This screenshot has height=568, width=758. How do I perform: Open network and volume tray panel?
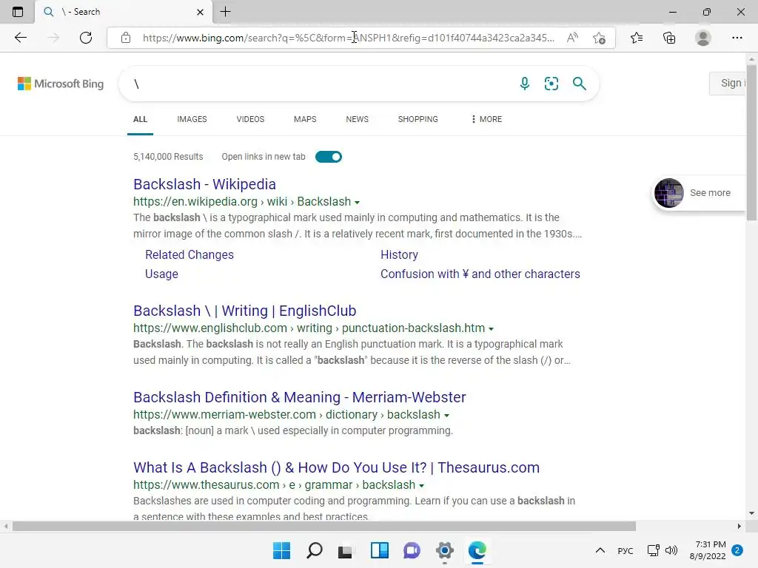[663, 550]
